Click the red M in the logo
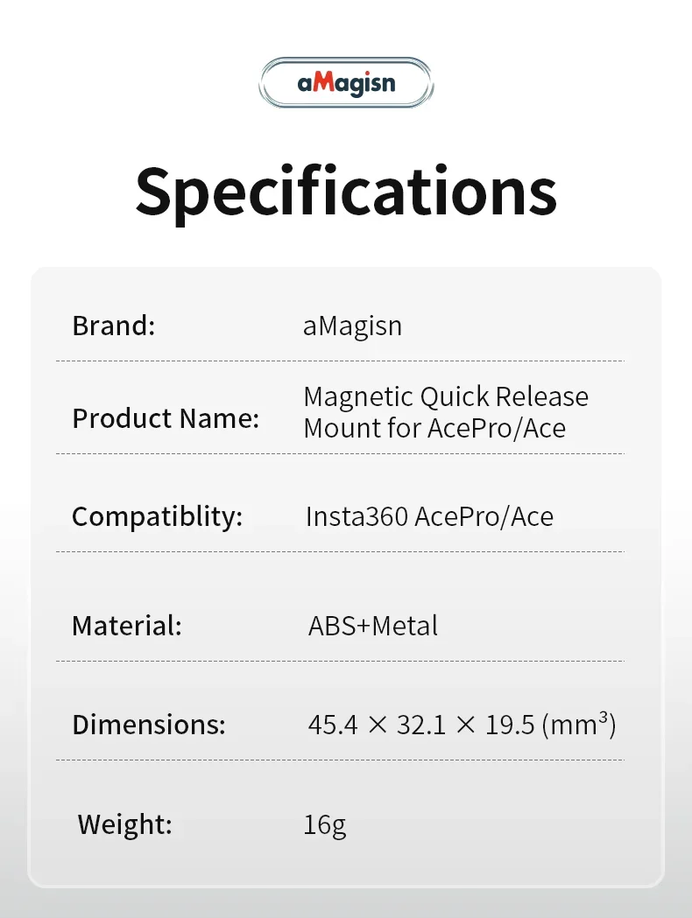692x918 pixels. point(322,84)
